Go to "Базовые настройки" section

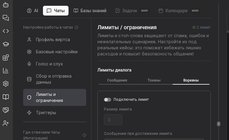[x=56, y=52]
